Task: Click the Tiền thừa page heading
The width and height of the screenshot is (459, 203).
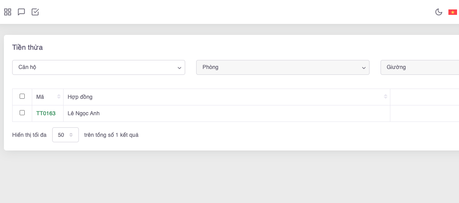Action: tap(27, 47)
